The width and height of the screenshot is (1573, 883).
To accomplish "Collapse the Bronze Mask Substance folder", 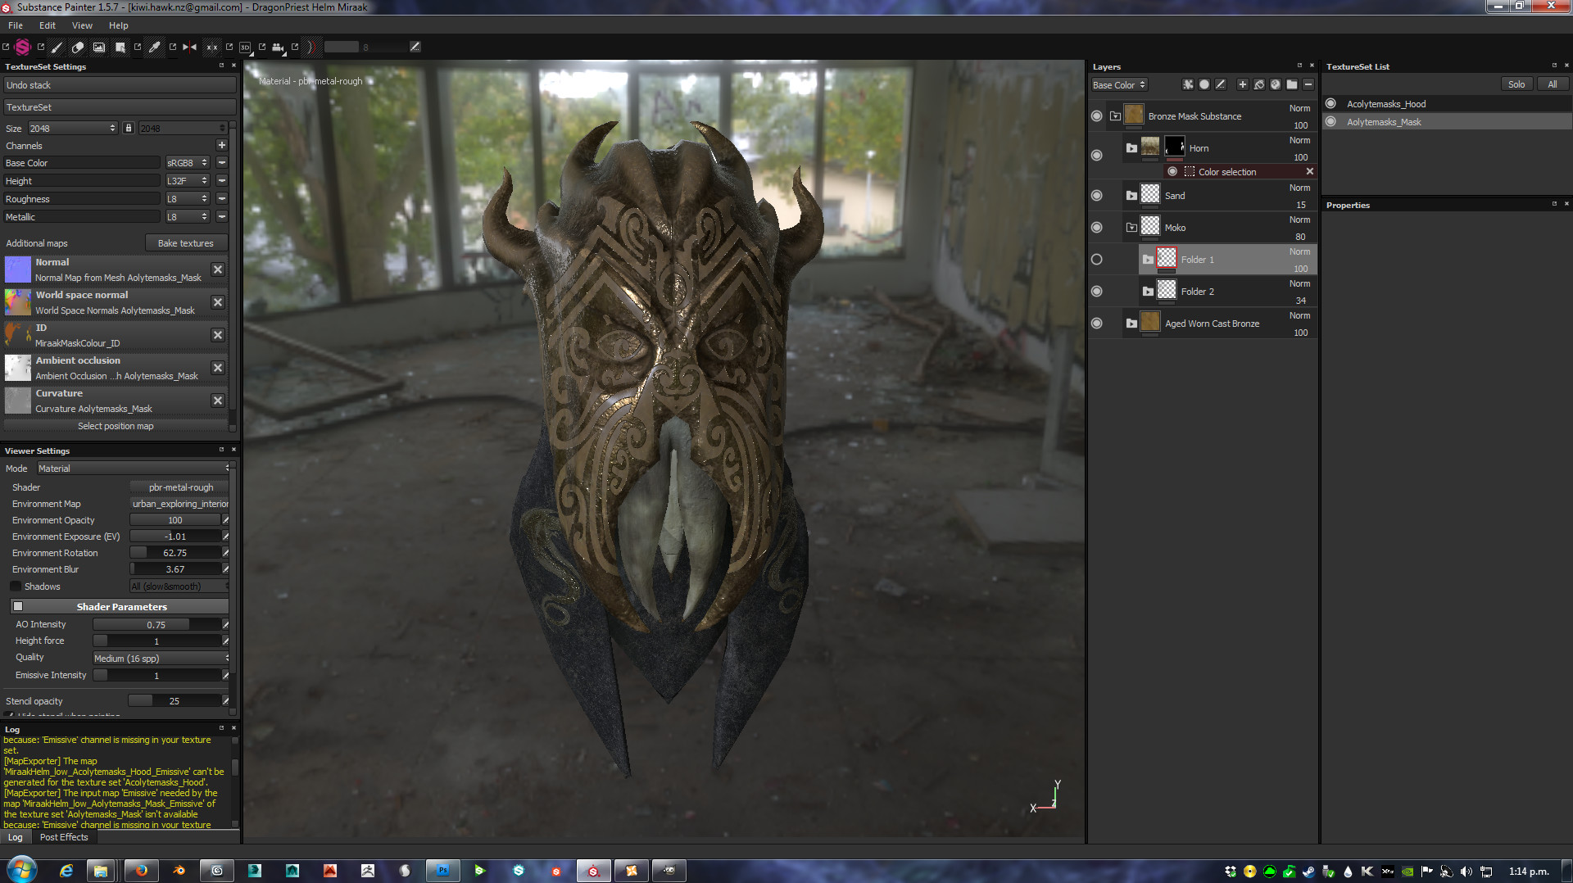I will point(1115,116).
